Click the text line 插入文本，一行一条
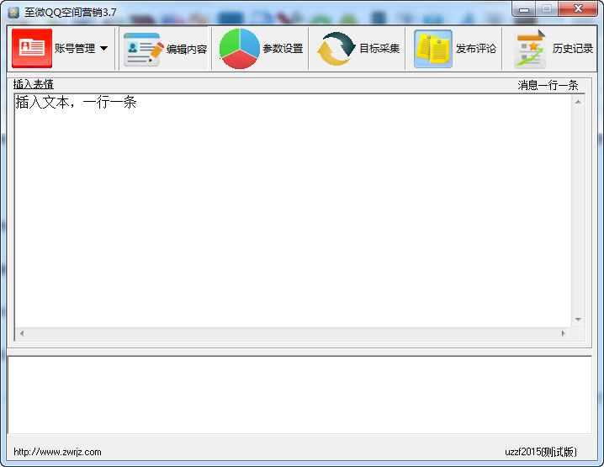The image size is (604, 467). coord(76,103)
